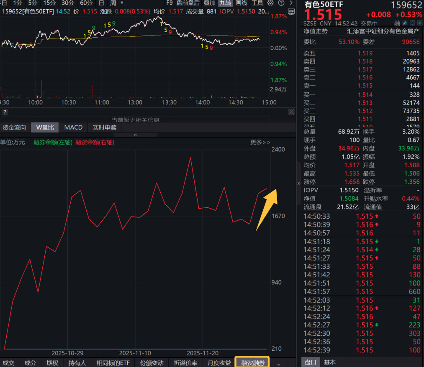This screenshot has height=367, width=424.
Task: Open chart settings gear icon
Action: pyautogui.click(x=270, y=3)
